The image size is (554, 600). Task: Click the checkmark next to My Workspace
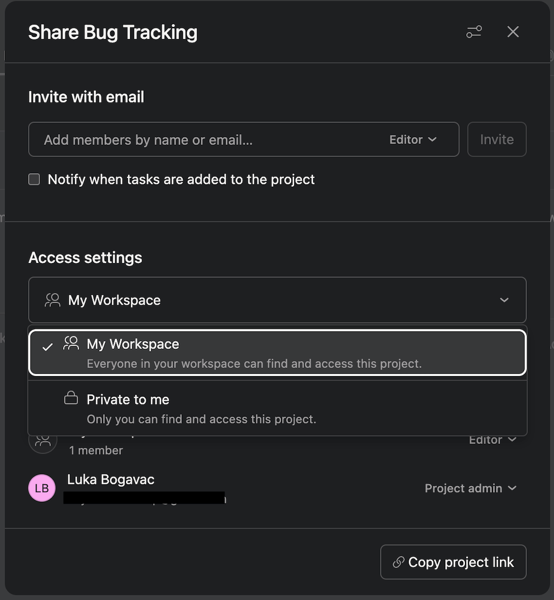47,347
